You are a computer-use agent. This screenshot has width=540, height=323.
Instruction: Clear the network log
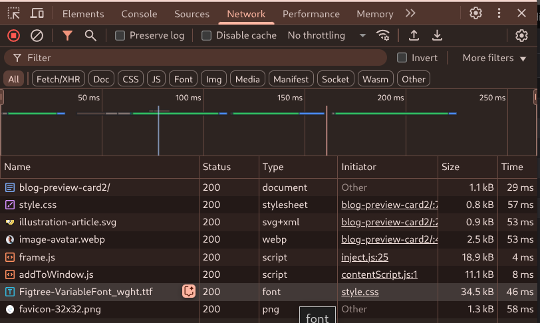click(x=37, y=35)
